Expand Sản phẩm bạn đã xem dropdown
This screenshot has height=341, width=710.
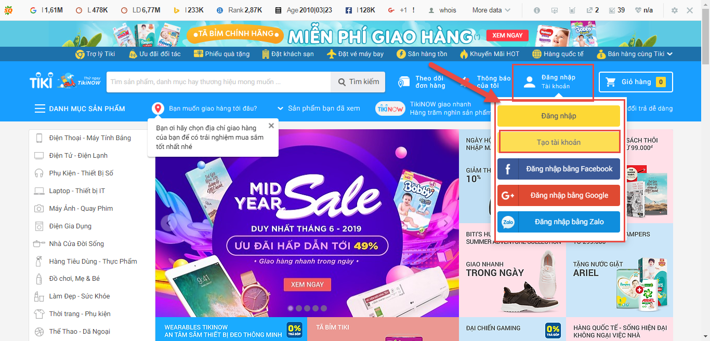tap(318, 108)
